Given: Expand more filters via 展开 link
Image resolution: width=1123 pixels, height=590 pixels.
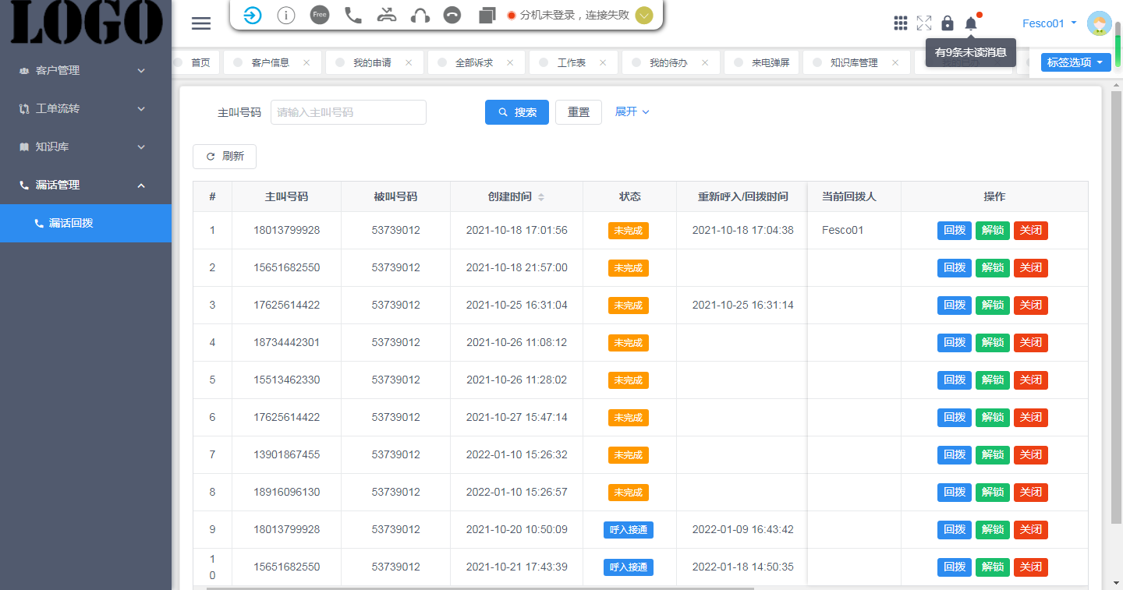Looking at the screenshot, I should (632, 111).
